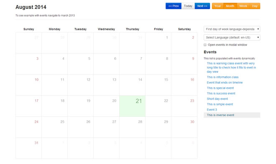Select day 12 in the calendar
The image size is (276, 164).
(80, 85)
